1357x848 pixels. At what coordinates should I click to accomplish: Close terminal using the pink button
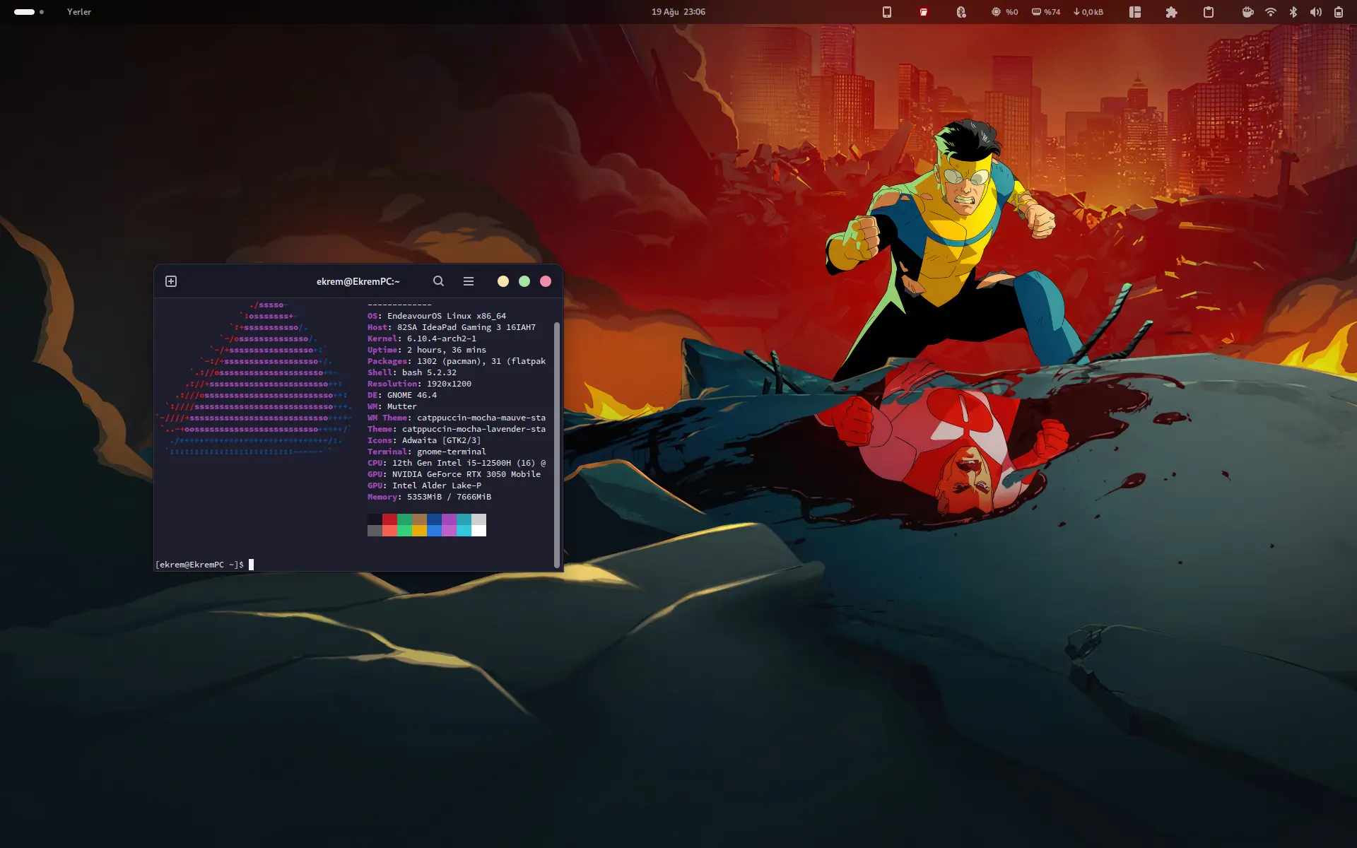tap(545, 281)
